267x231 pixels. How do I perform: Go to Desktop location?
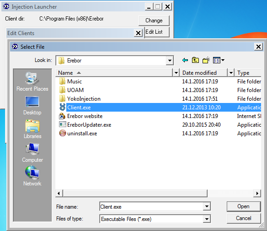[x=32, y=105]
